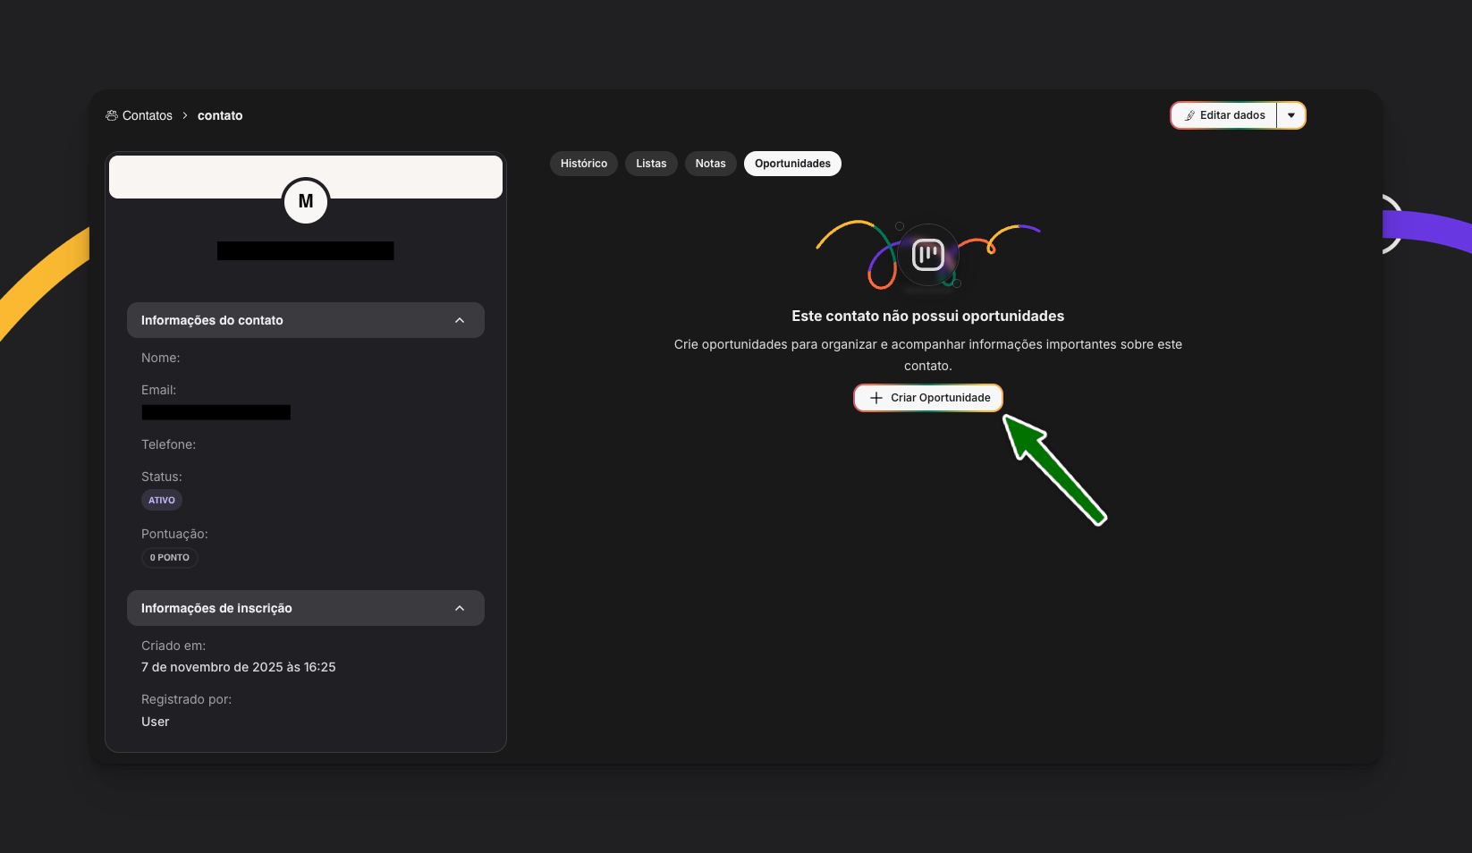1472x853 pixels.
Task: Click the Contatos people icon in breadcrumb
Action: point(112,115)
